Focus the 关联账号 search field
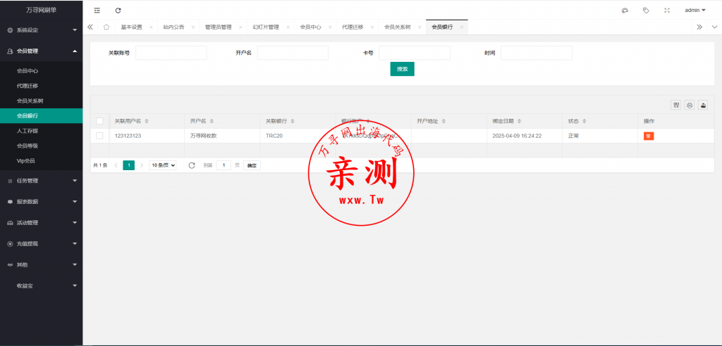The image size is (722, 346). (x=171, y=53)
